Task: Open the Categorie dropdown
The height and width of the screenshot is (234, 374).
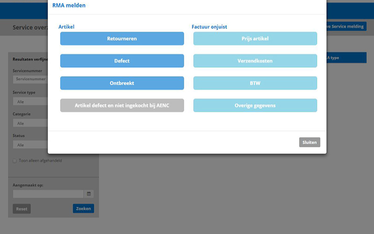Action: click(30, 123)
